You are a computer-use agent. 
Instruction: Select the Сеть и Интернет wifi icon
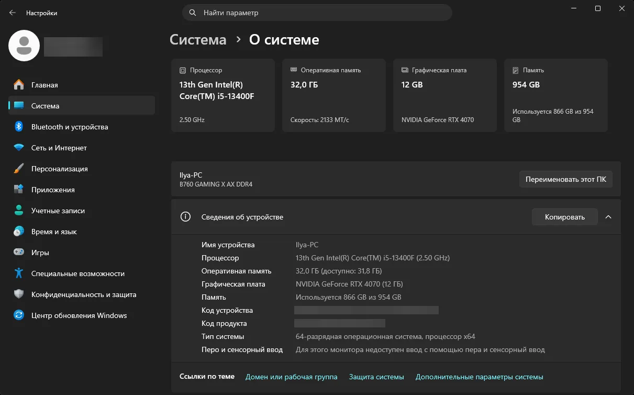(19, 148)
